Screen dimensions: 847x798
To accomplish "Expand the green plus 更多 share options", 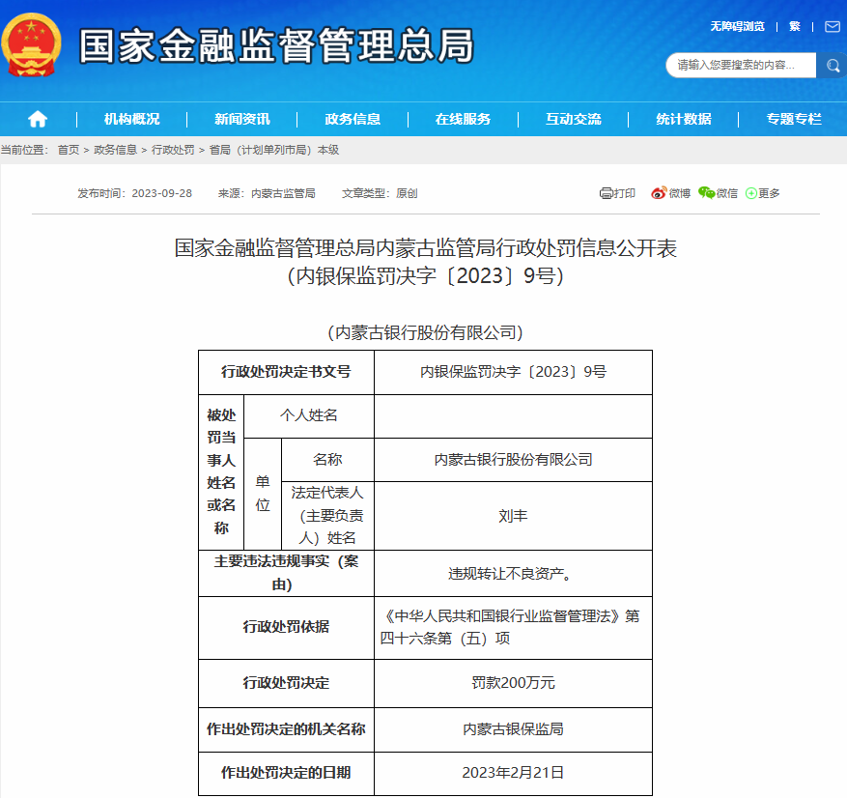I will pos(751,193).
